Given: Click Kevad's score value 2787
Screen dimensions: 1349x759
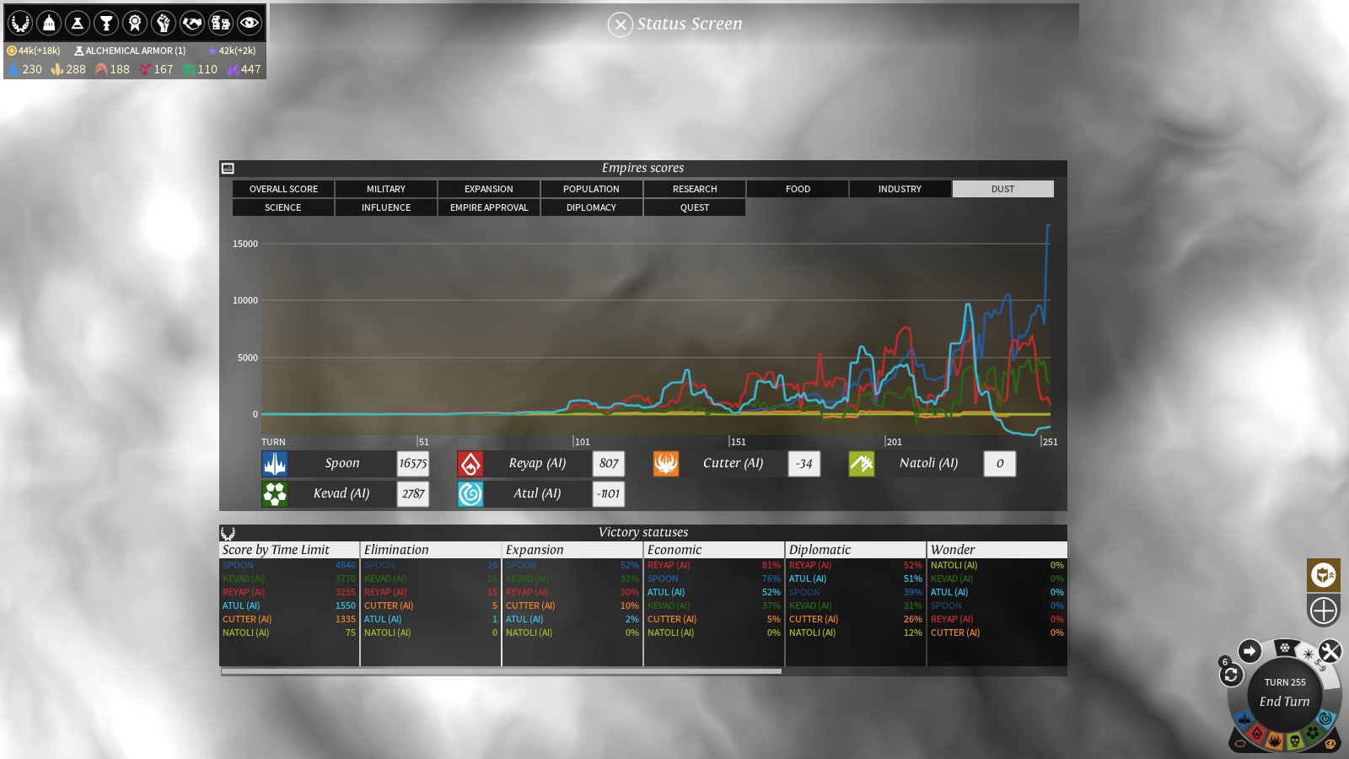Looking at the screenshot, I should coord(413,494).
